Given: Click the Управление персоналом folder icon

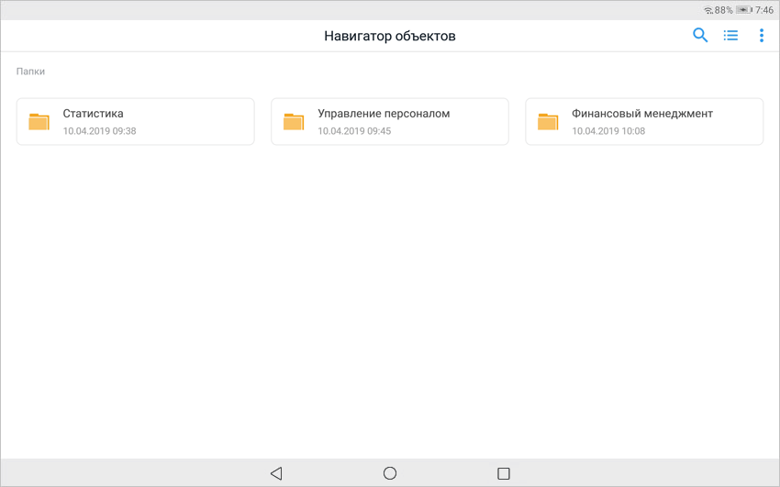Looking at the screenshot, I should coord(294,122).
